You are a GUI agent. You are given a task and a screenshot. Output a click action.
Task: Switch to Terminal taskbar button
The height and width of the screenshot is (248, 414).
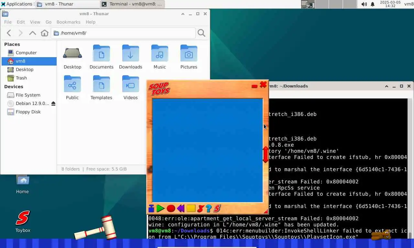click(133, 4)
